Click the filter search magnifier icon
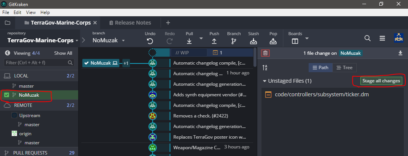This screenshot has width=408, height=156. click(70, 63)
